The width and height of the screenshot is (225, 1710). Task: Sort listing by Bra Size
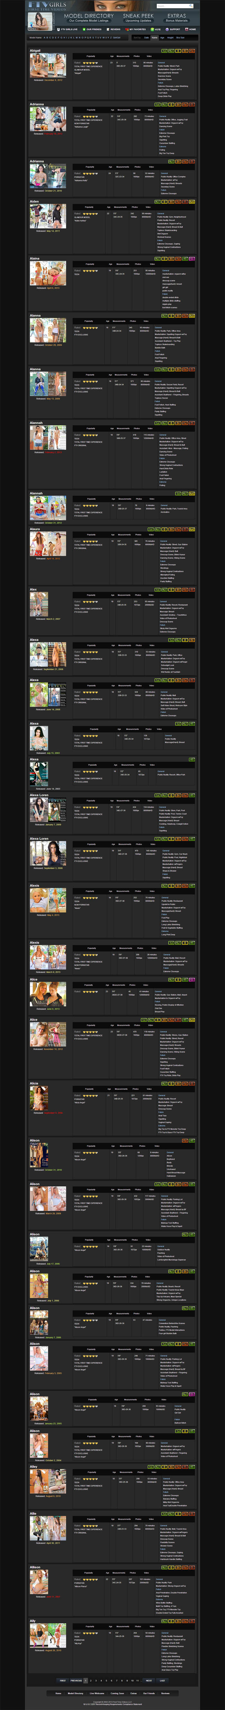(x=181, y=38)
